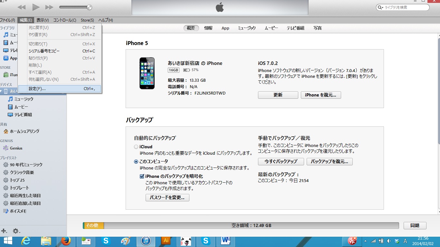Image resolution: width=440 pixels, height=247 pixels.
Task: Close the 編集(E) menu from the menu bar
Action: (26, 20)
